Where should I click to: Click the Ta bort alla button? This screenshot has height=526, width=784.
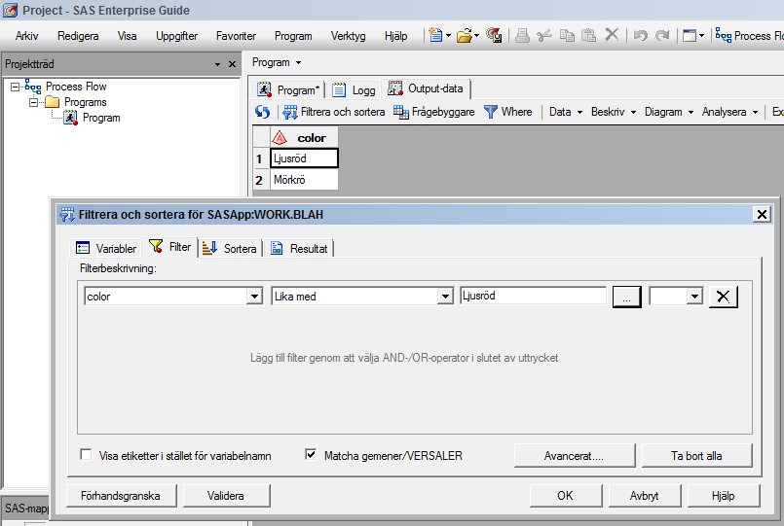coord(696,456)
